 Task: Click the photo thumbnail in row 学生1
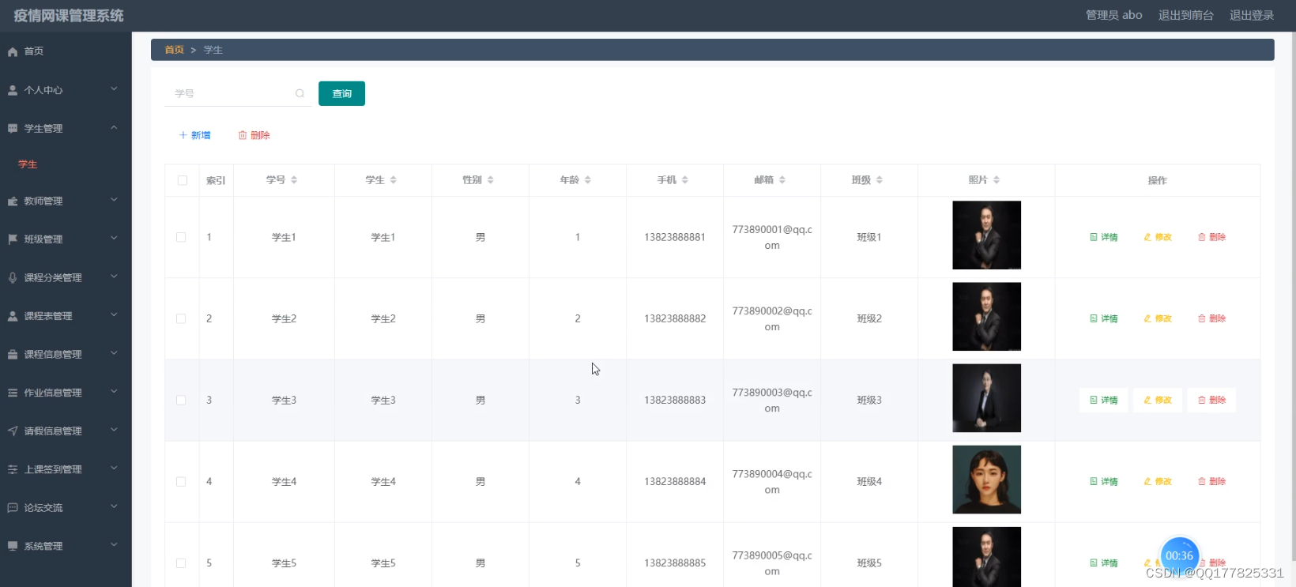coord(986,235)
